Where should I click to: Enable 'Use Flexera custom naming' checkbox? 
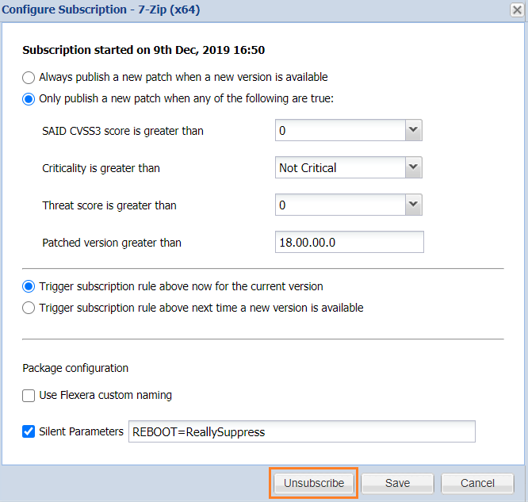29,395
